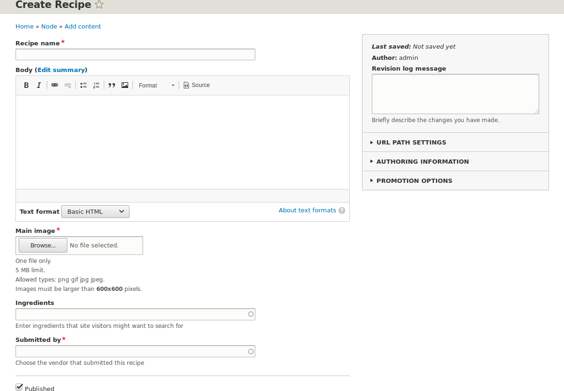
Task: Expand the Promotion Options section
Action: (414, 181)
